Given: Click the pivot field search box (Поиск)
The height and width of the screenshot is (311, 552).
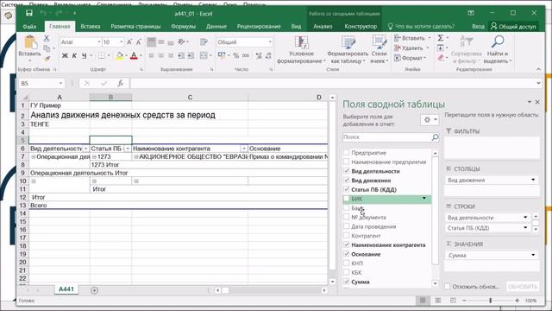Looking at the screenshot, I should (x=387, y=137).
